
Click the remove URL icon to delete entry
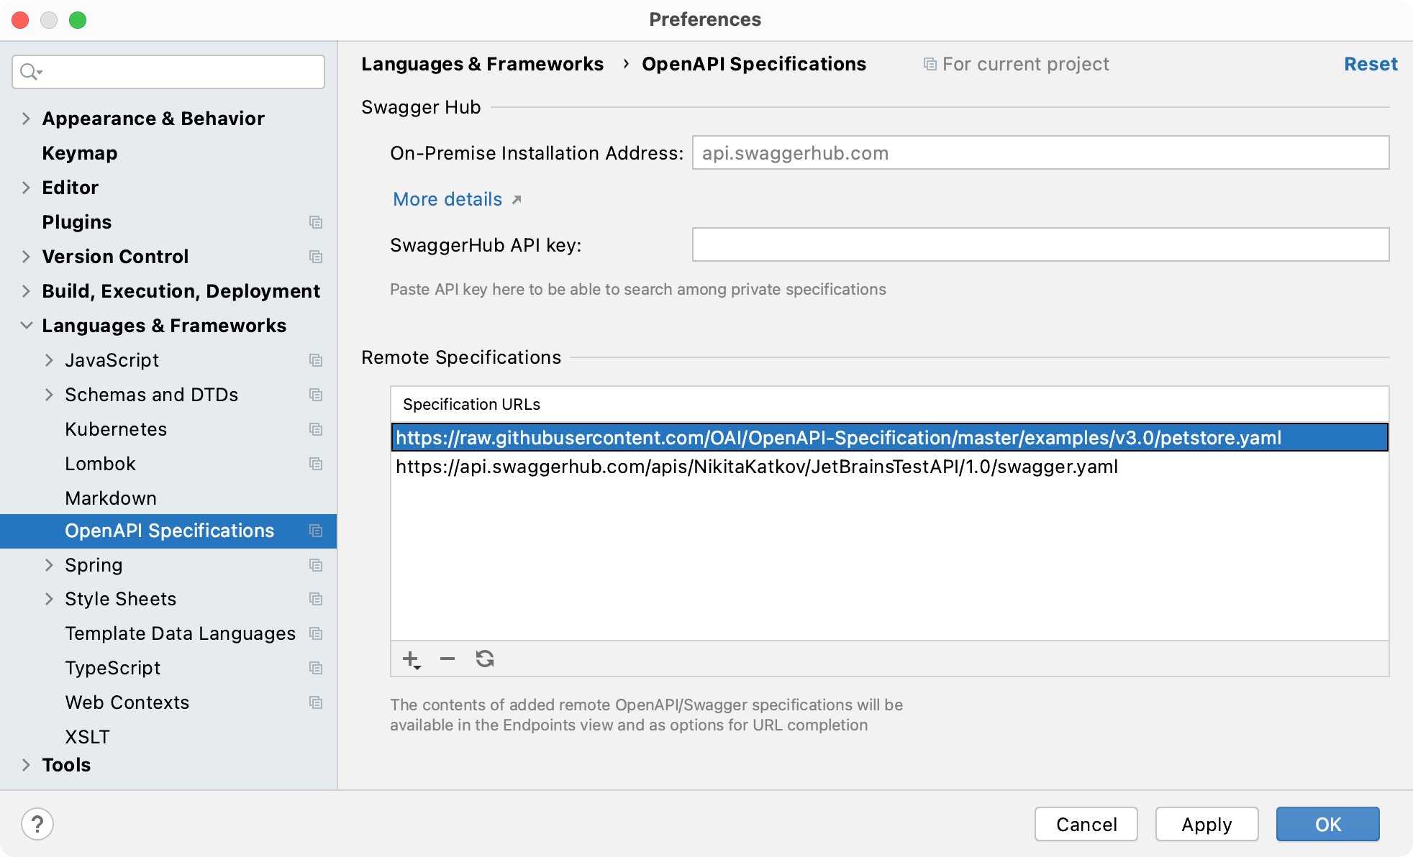[447, 661]
